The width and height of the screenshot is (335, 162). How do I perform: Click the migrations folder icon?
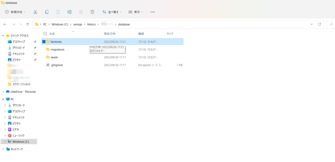tap(48, 49)
